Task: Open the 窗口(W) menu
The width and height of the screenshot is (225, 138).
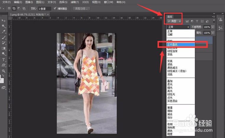Action: click(108, 2)
